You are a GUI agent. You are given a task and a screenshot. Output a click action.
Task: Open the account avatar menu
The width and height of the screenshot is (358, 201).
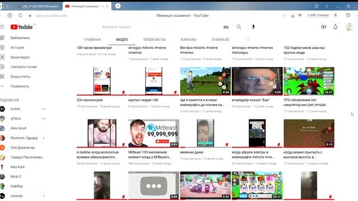coord(349,27)
